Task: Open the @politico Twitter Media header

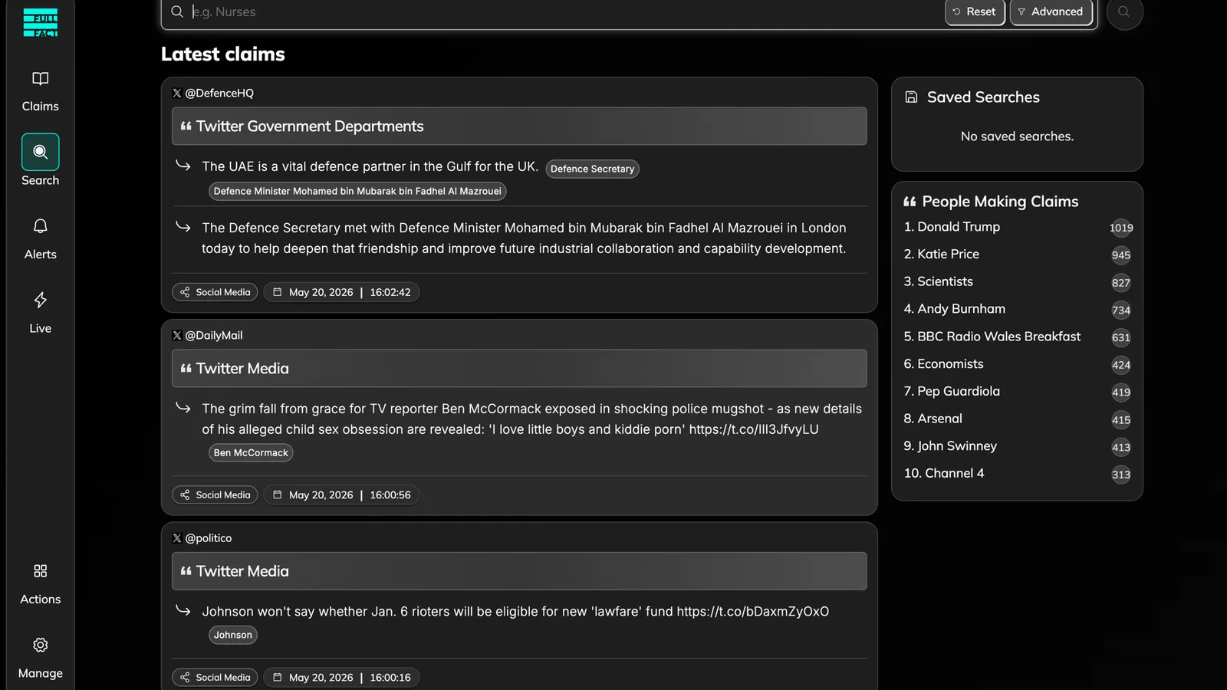Action: pyautogui.click(x=519, y=571)
